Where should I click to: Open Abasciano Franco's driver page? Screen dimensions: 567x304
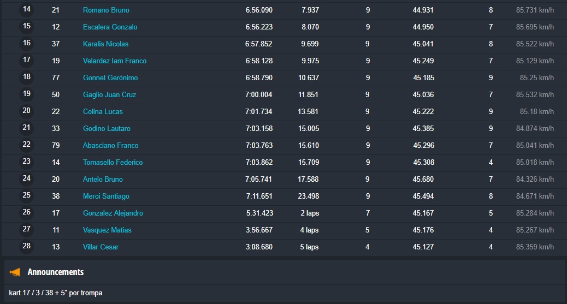[110, 145]
